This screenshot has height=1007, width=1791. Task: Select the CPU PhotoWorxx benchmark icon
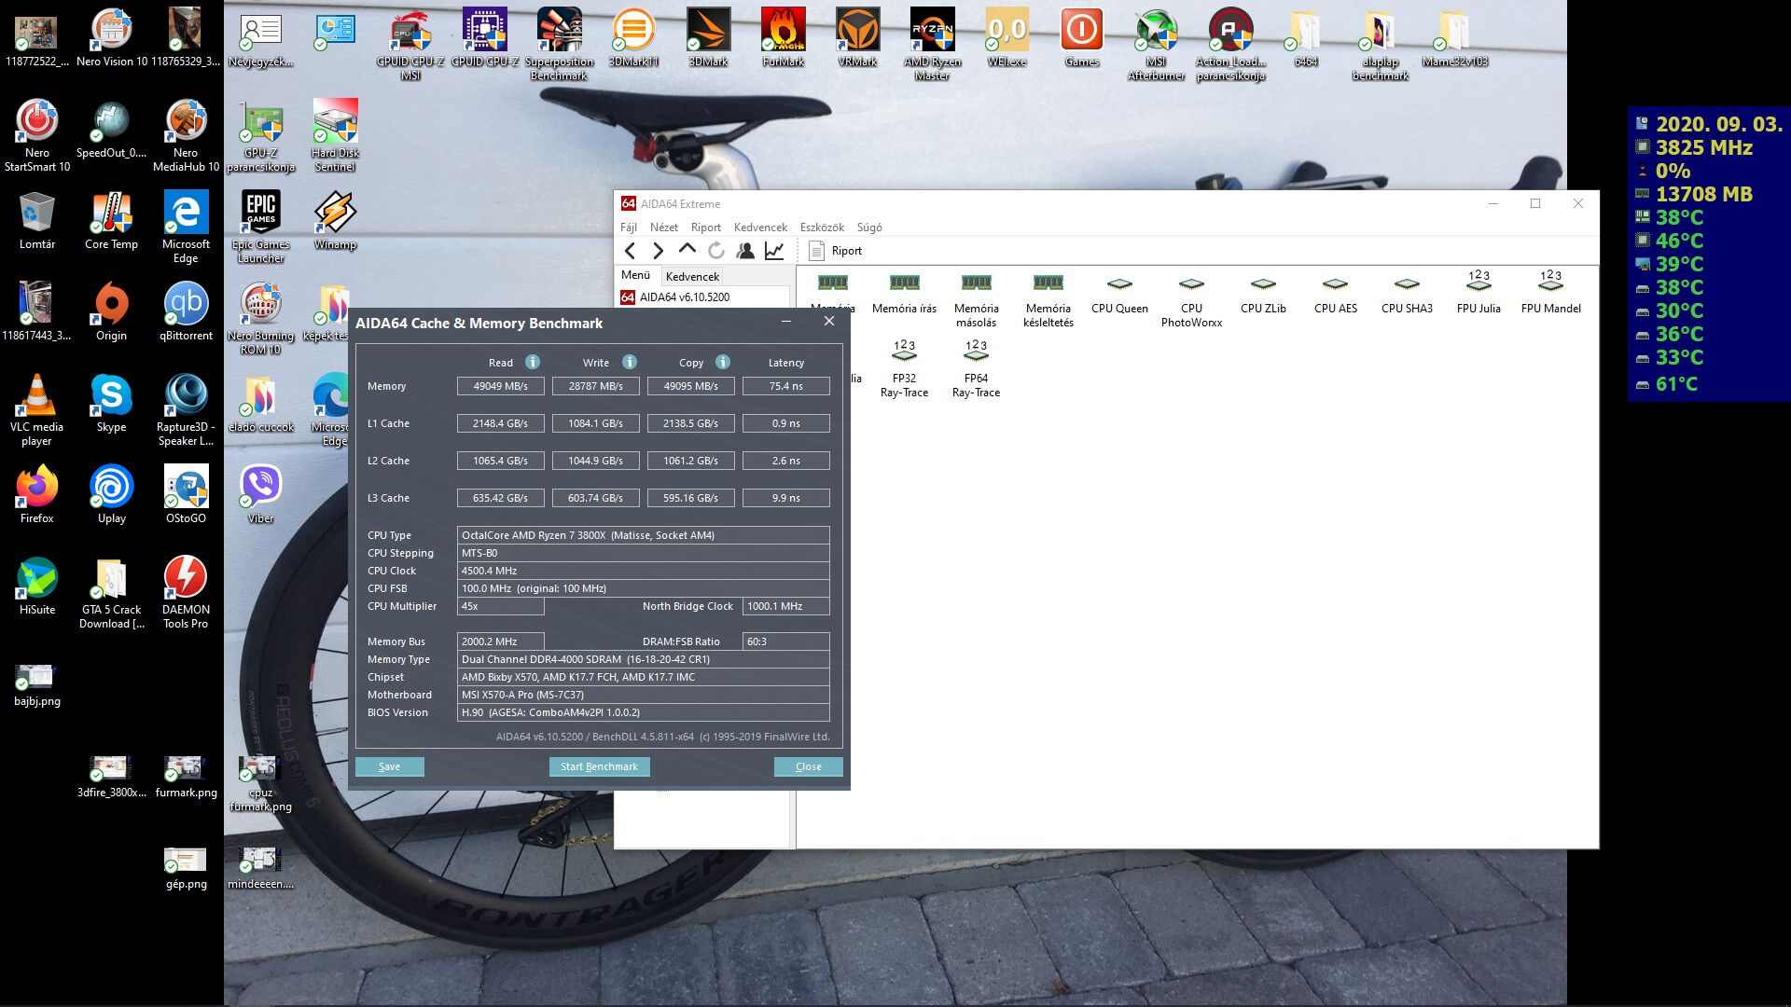pyautogui.click(x=1191, y=299)
